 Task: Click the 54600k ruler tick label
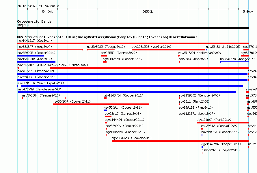[x=248, y=12]
